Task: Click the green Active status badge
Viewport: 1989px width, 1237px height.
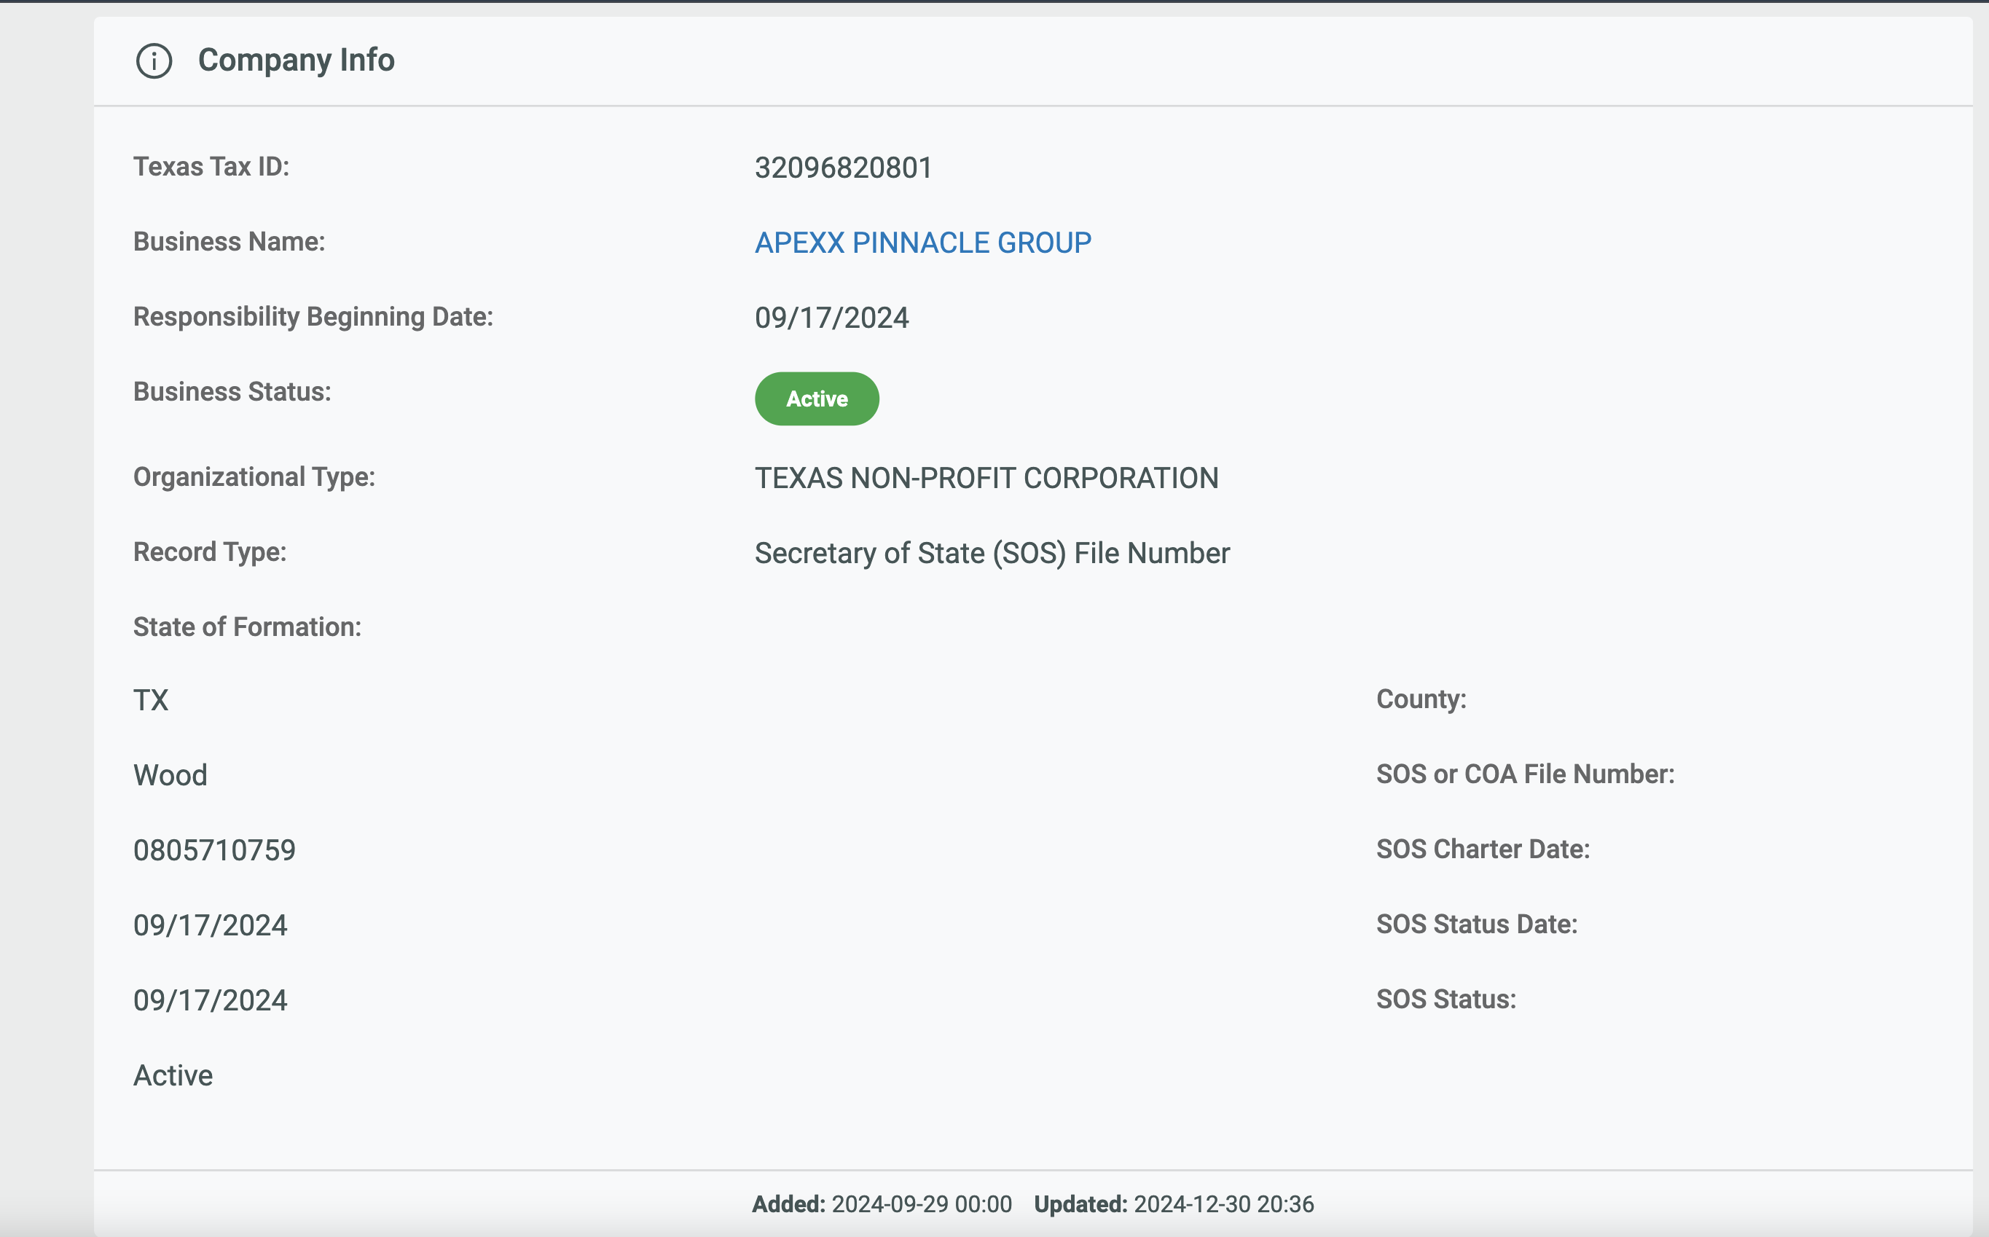Action: 817,398
